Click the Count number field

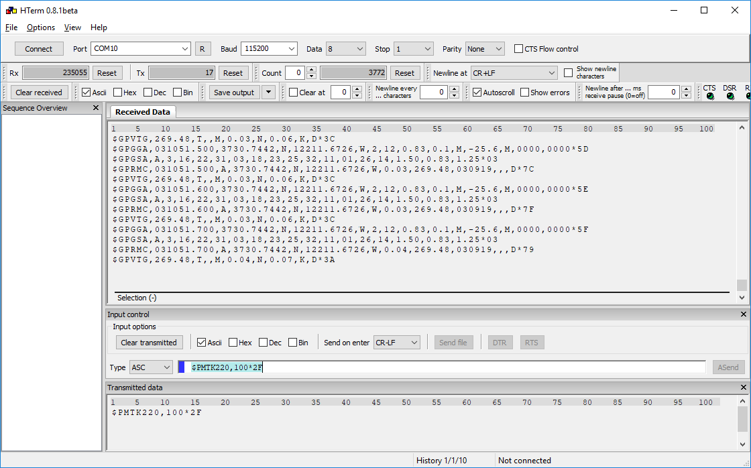pos(295,73)
